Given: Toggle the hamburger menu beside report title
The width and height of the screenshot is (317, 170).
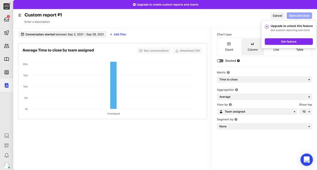Looking at the screenshot, I should 20,15.
